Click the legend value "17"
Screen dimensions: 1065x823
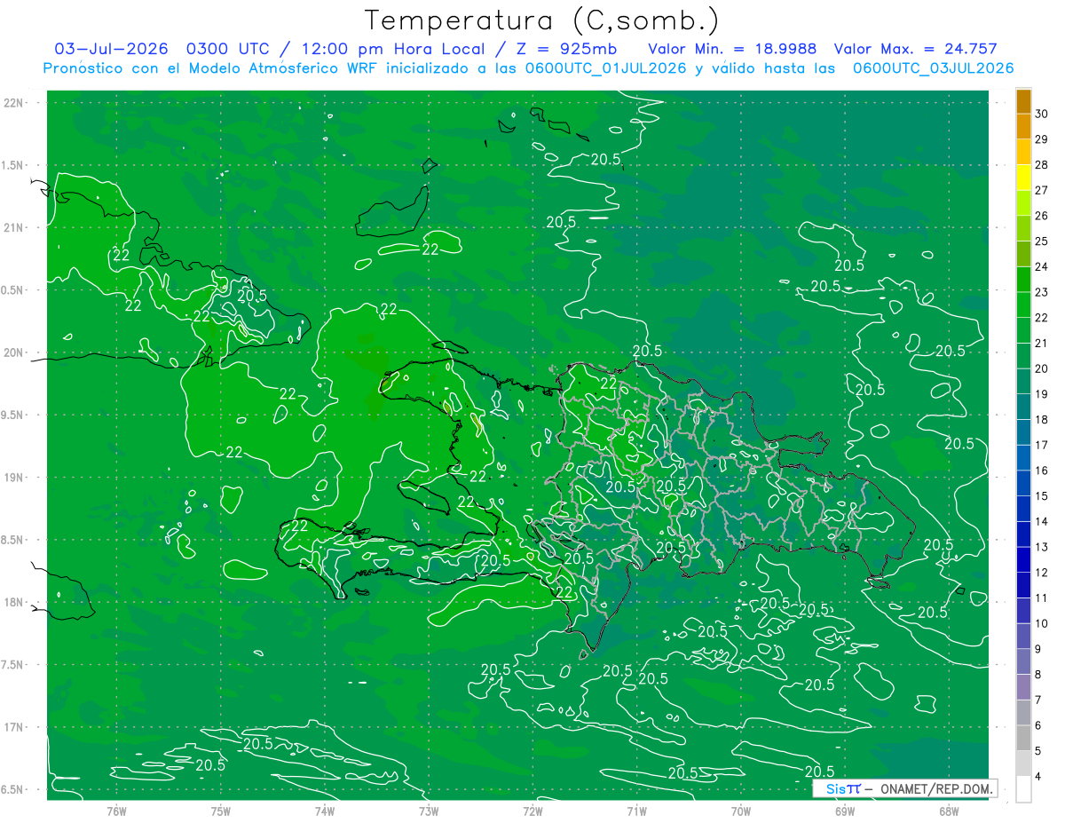(1042, 446)
